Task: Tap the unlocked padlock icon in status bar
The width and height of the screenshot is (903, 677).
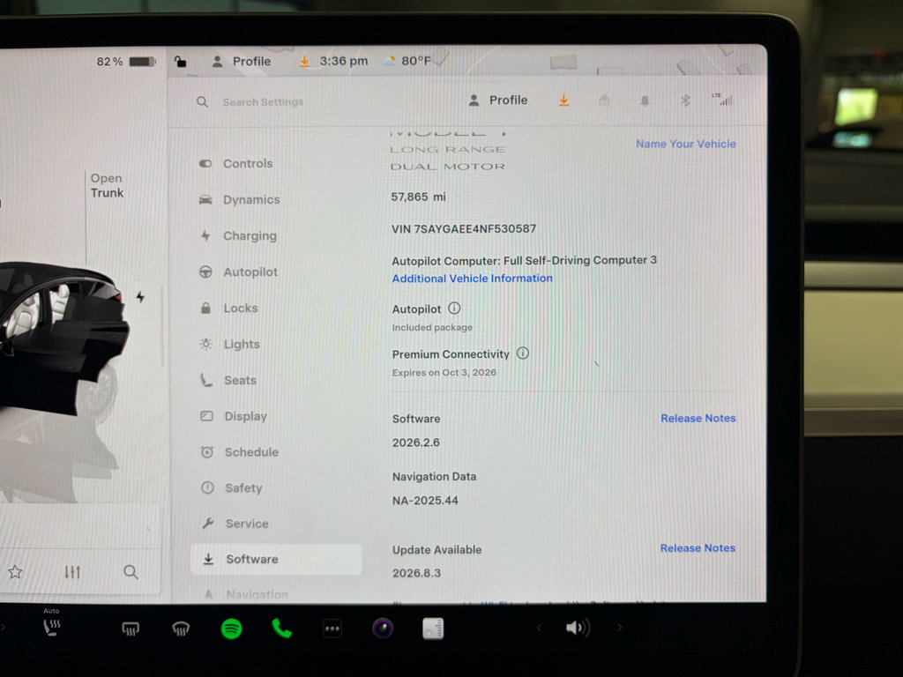Action: click(180, 62)
